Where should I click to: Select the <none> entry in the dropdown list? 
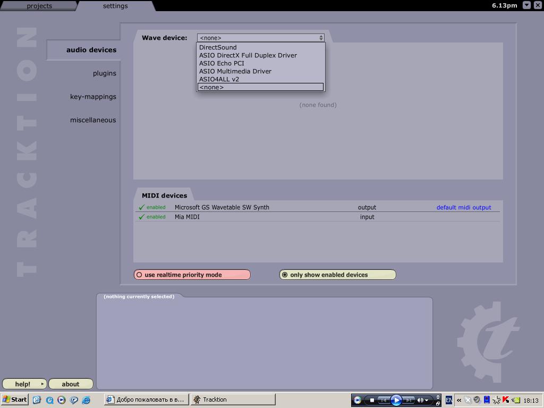[x=260, y=87]
